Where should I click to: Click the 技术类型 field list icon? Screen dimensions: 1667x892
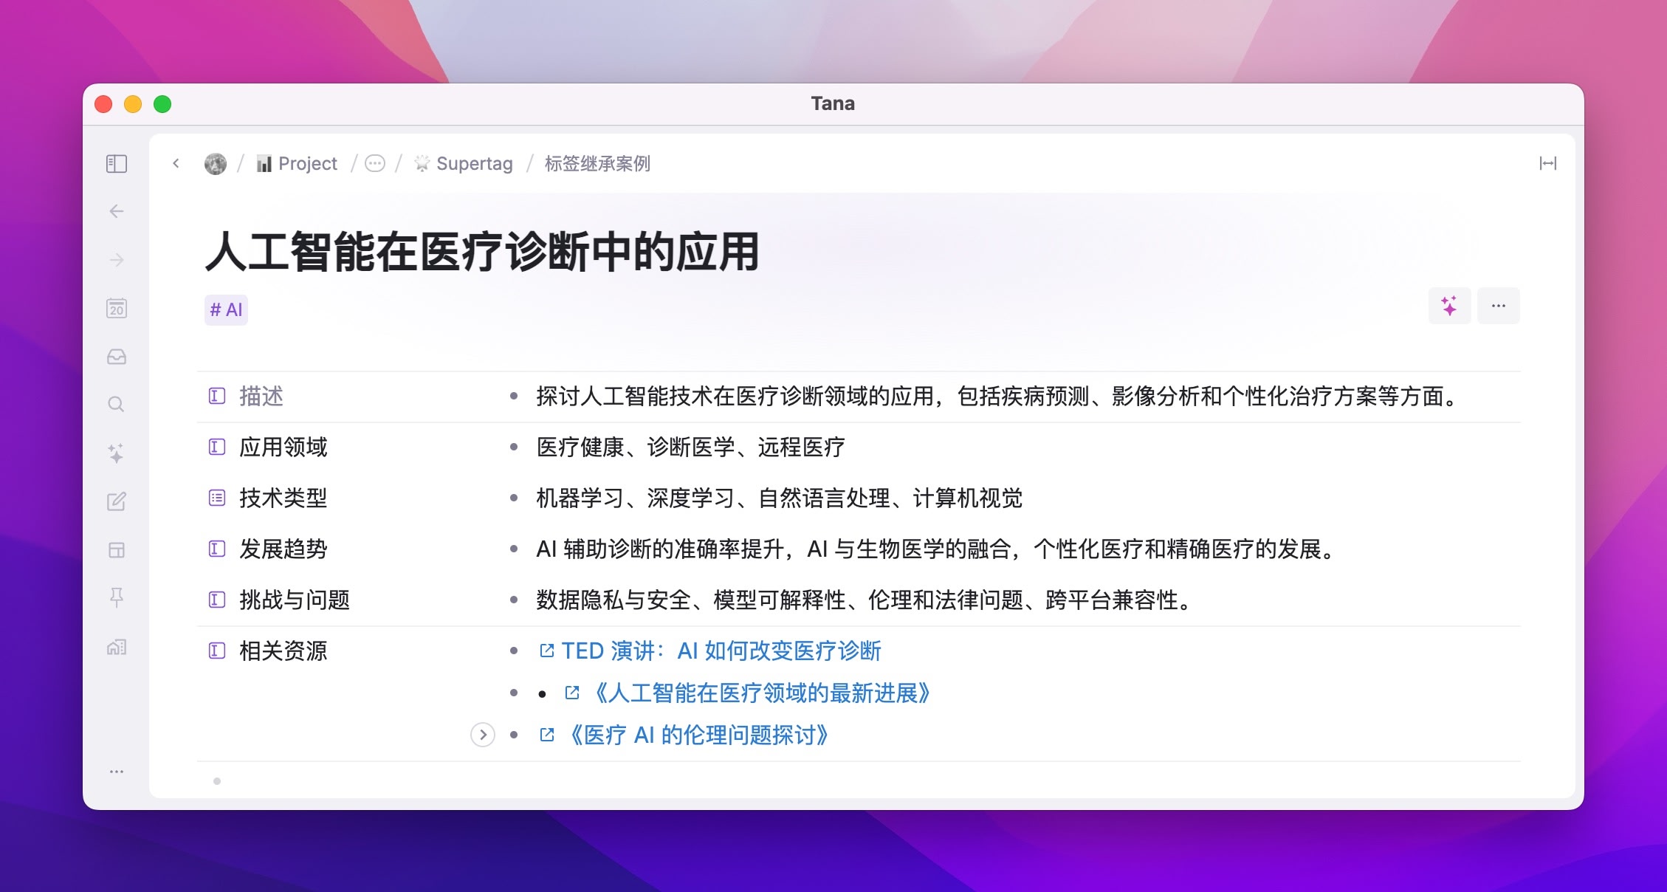217,498
